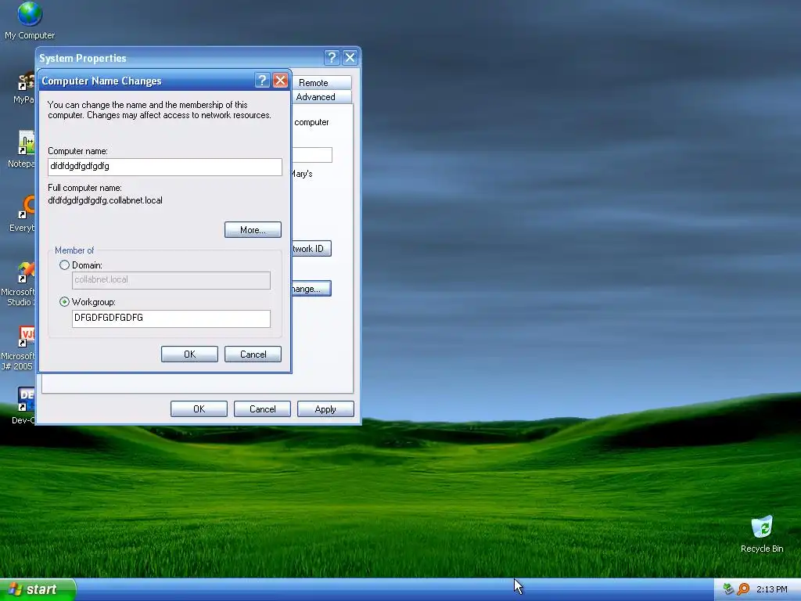
Task: Close the System Properties window
Action: click(x=350, y=58)
